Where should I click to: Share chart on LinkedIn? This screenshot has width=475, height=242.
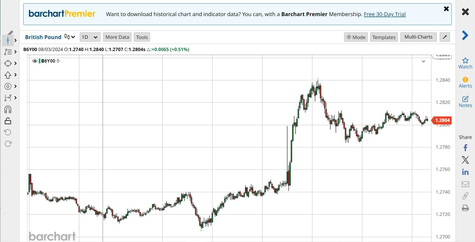(x=465, y=172)
